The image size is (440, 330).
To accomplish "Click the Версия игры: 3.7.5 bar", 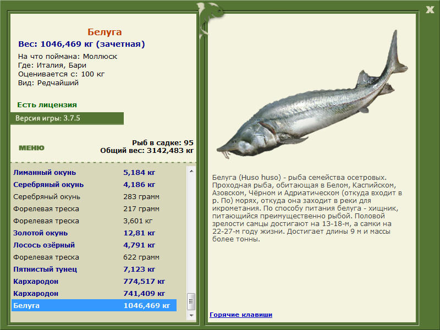I will (67, 118).
